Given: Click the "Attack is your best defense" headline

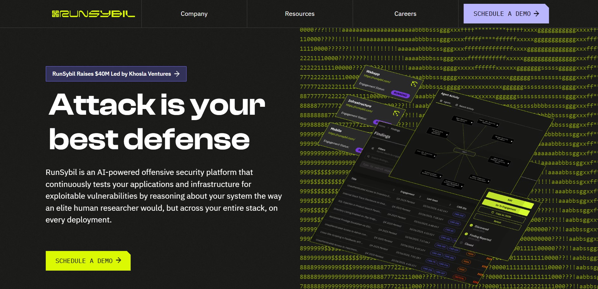Looking at the screenshot, I should pos(157,121).
